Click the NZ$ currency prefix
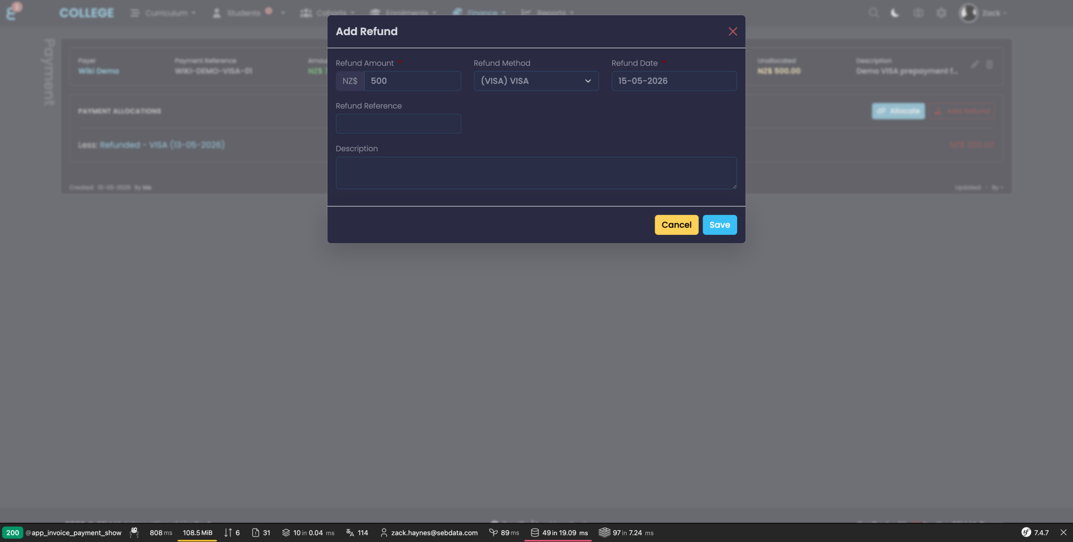This screenshot has height=542, width=1073. pos(350,81)
